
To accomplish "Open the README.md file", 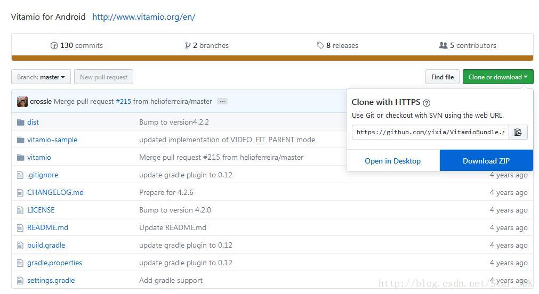I will click(x=47, y=227).
